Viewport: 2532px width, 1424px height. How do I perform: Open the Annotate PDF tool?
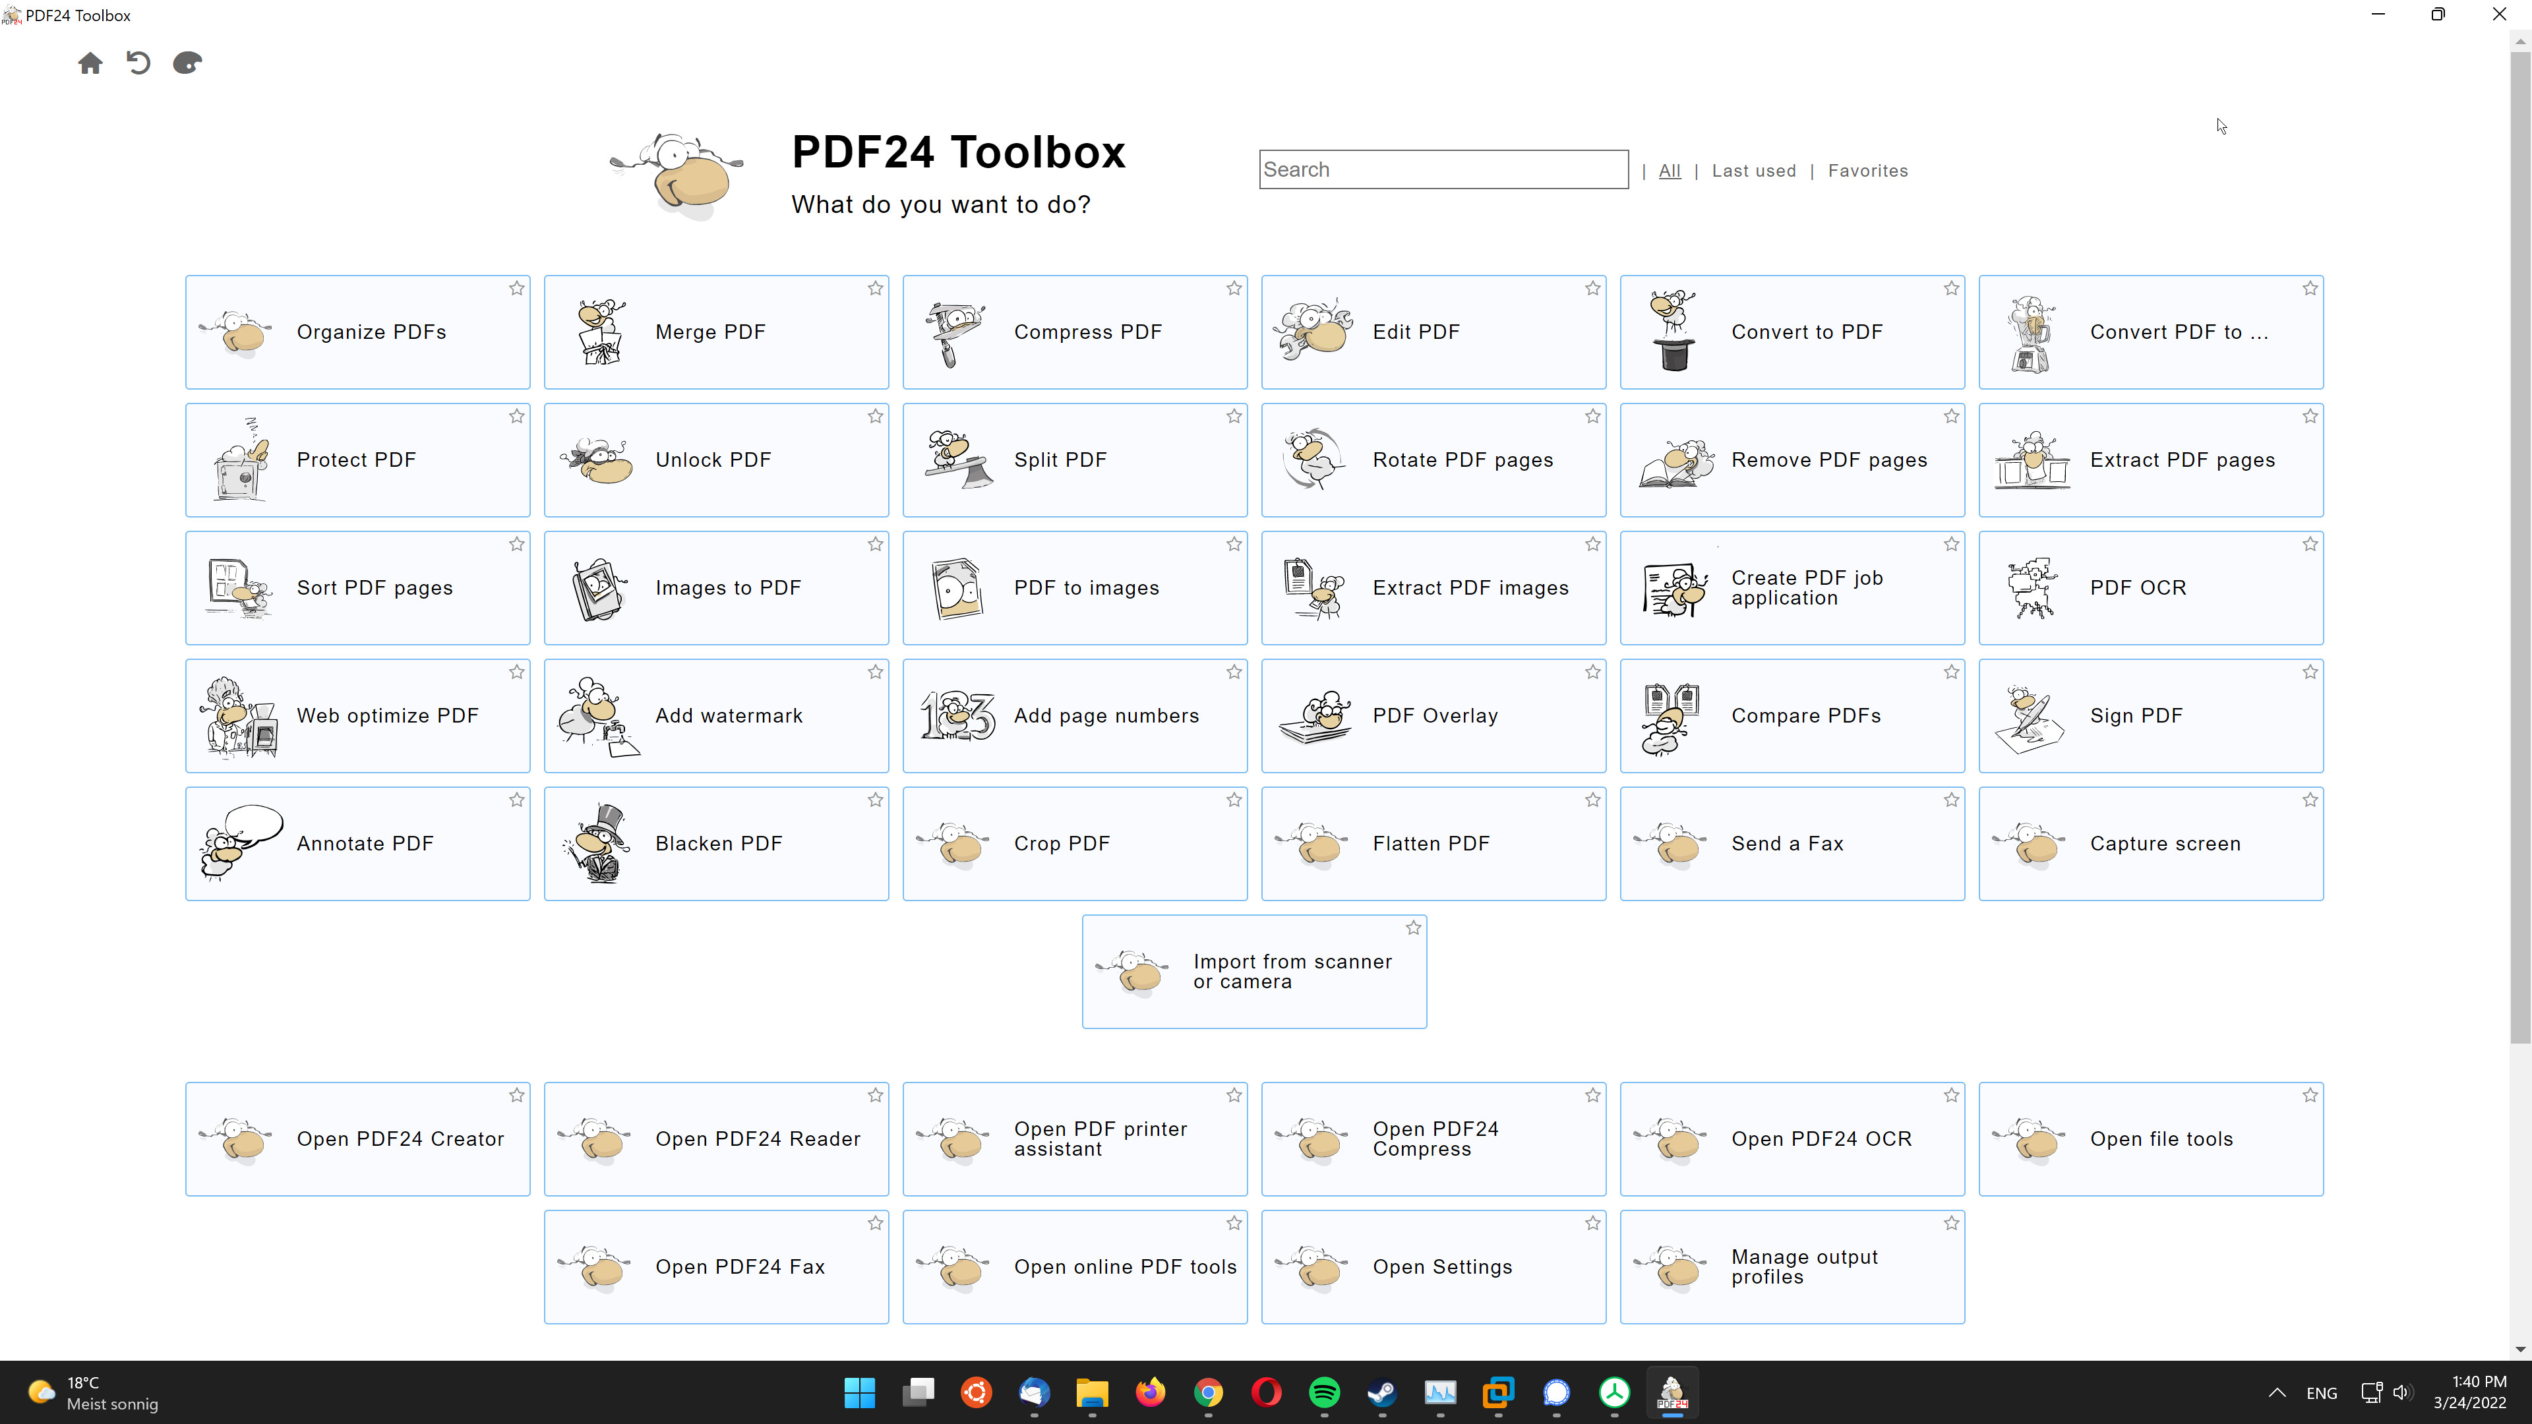pyautogui.click(x=358, y=843)
